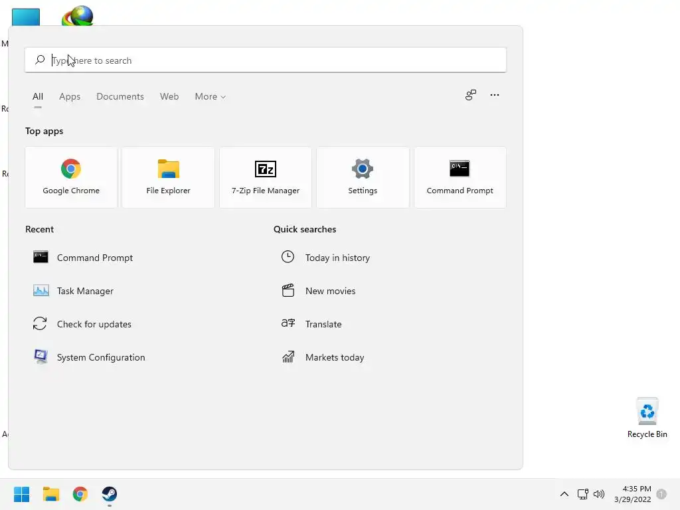Switch to the Apps search tab

(x=70, y=97)
